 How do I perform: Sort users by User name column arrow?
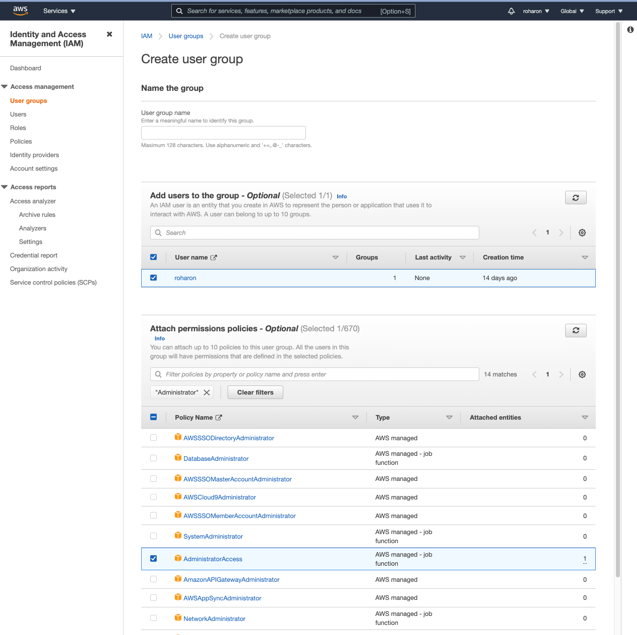point(336,258)
